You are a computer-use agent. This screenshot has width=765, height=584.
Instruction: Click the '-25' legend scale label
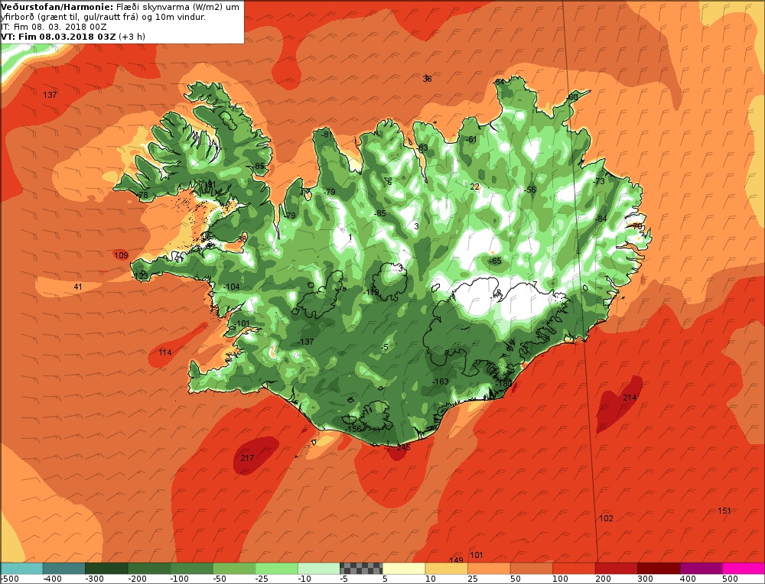[x=262, y=579]
